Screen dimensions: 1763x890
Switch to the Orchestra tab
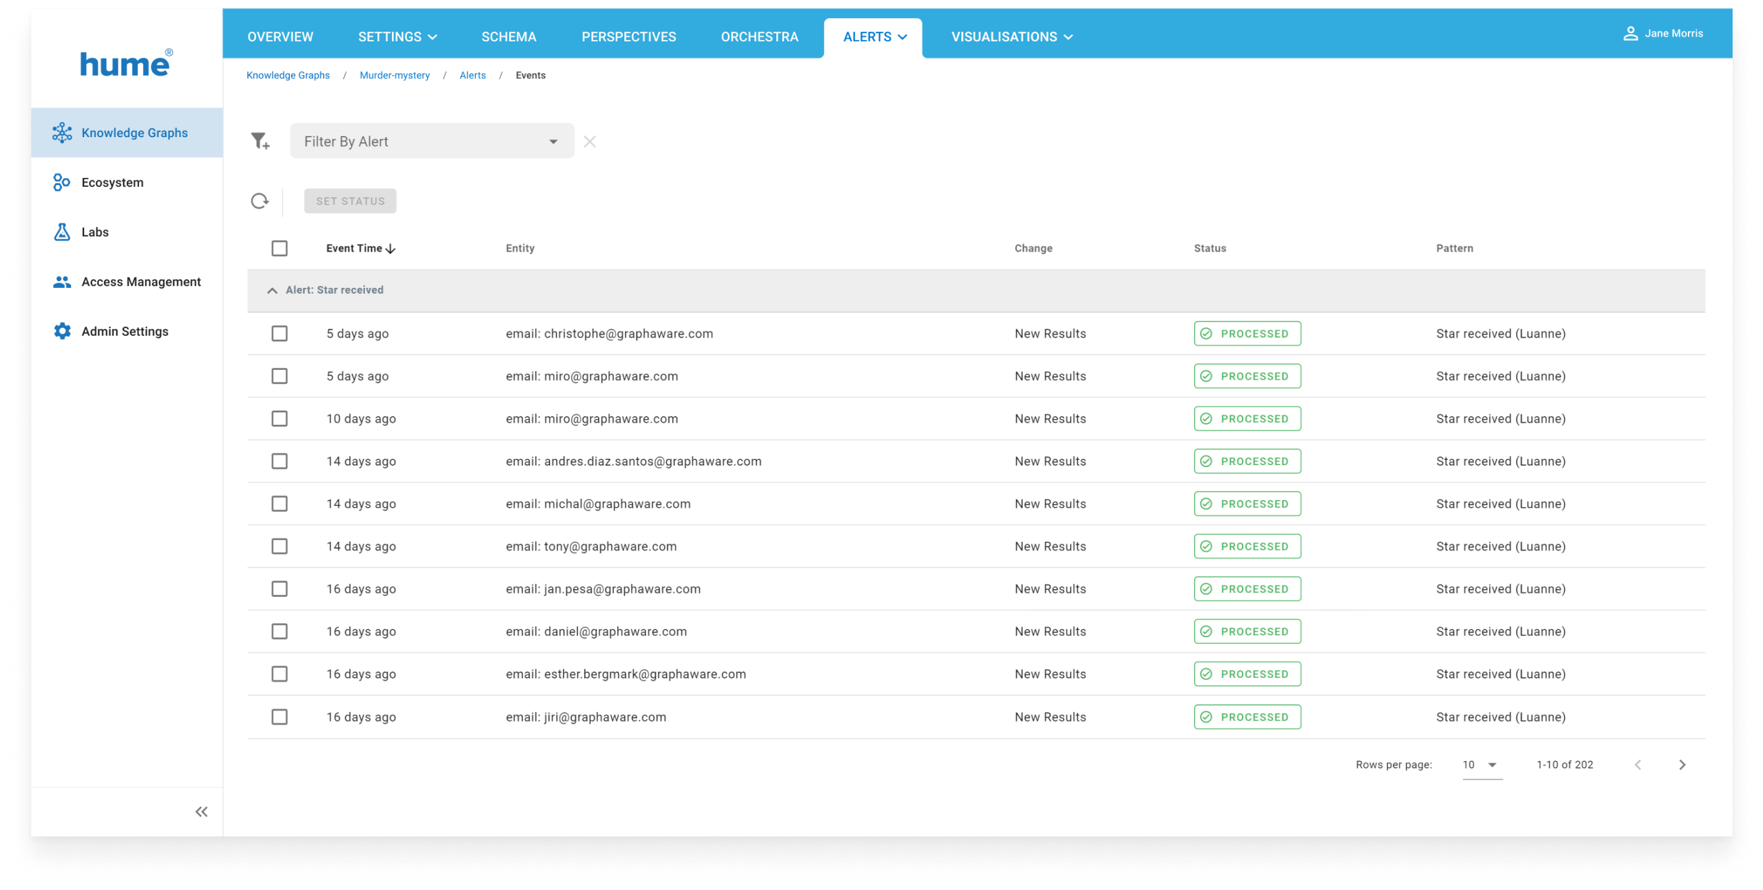coord(759,37)
